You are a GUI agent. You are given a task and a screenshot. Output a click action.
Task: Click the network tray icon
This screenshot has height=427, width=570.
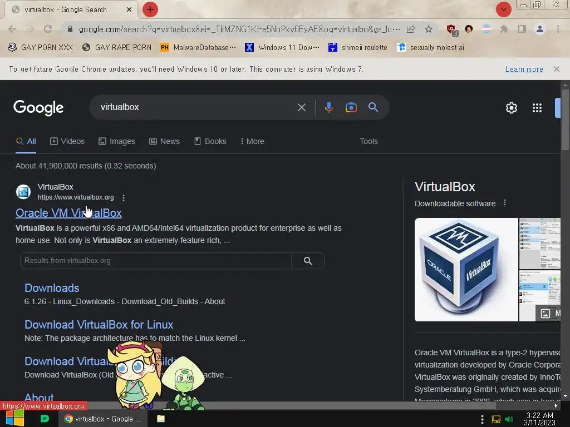point(496,419)
